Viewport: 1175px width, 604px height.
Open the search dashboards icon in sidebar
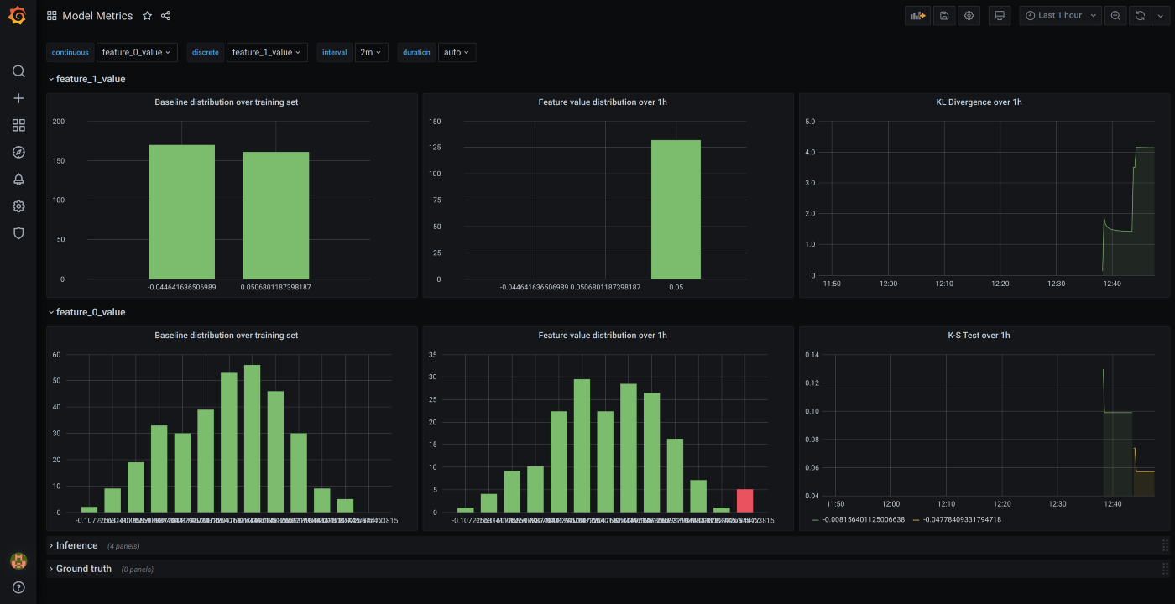18,71
